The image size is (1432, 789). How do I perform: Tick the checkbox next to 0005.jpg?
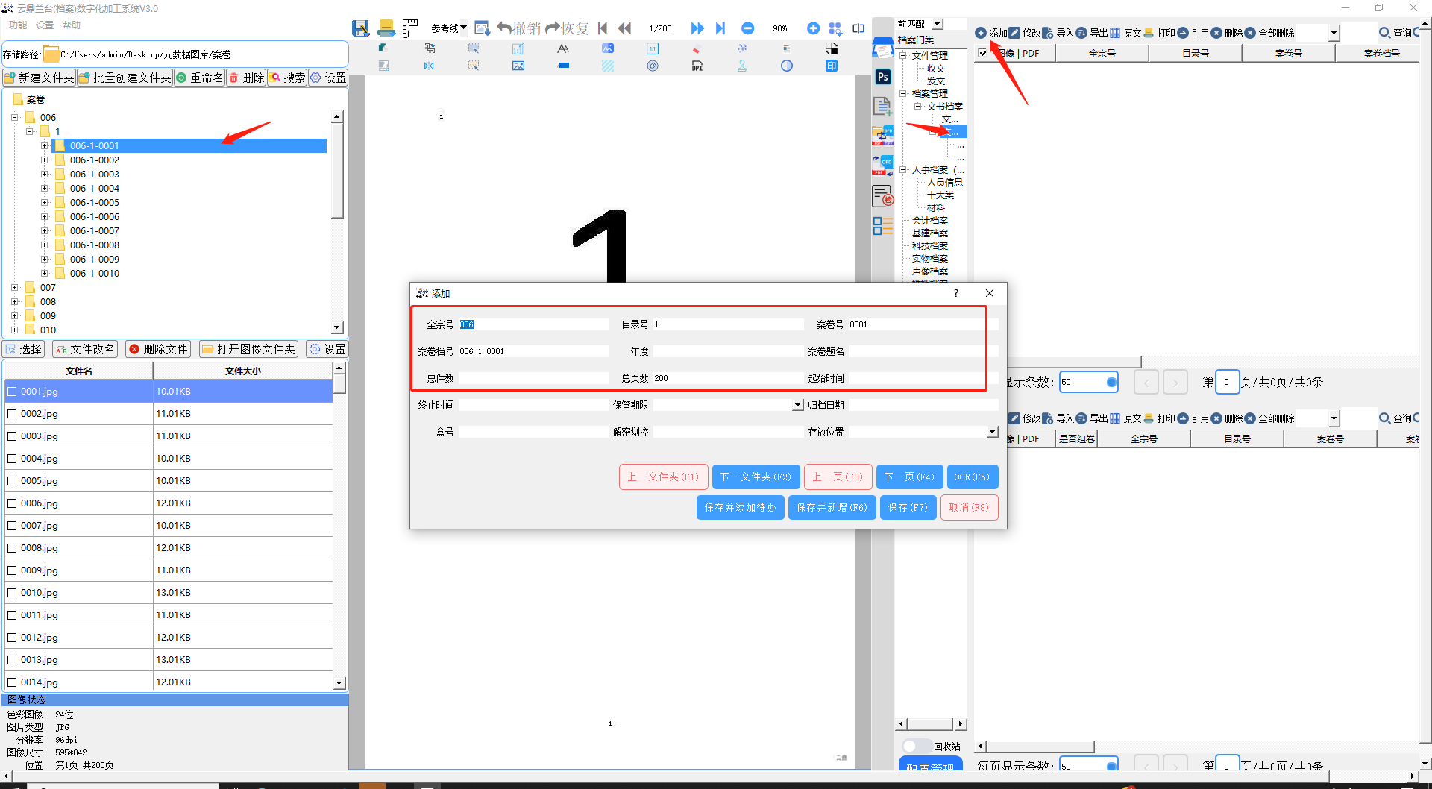[12, 481]
